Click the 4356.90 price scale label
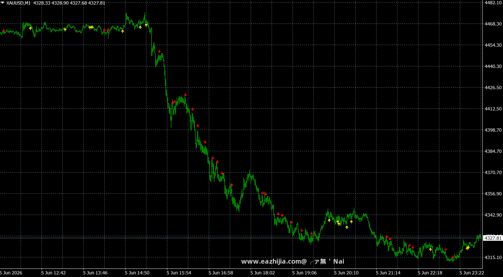Screen dimensions: 503x277 point(493,194)
